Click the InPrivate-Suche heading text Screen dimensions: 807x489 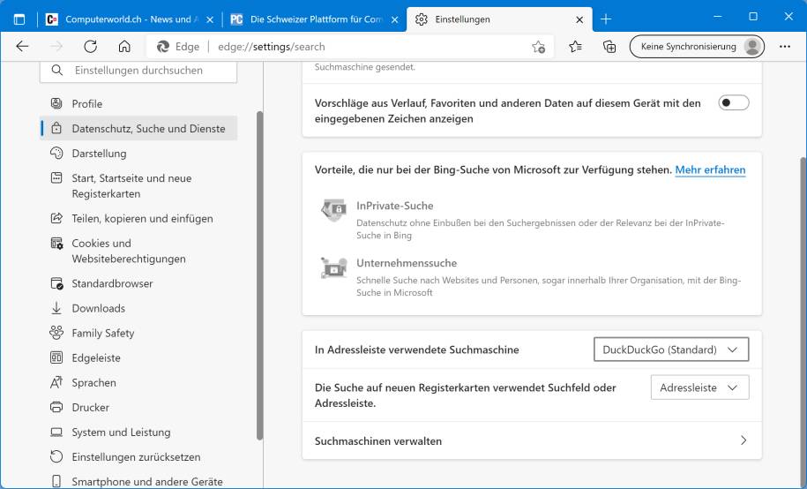(395, 206)
